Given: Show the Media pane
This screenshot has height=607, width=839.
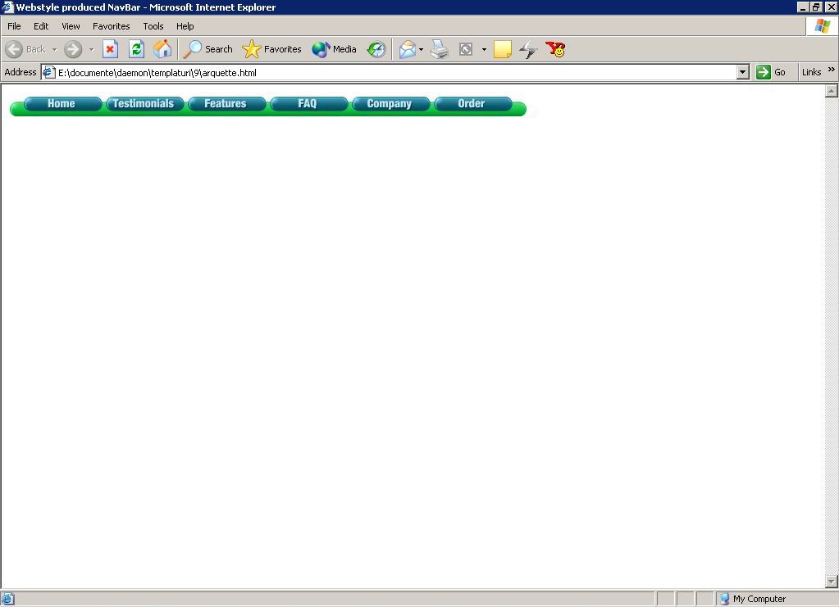Looking at the screenshot, I should [x=335, y=49].
